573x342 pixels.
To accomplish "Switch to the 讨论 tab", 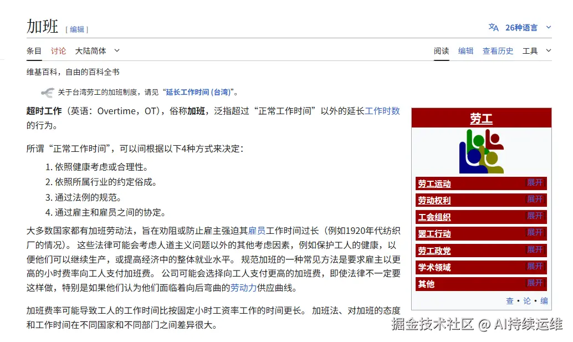I will coord(58,50).
